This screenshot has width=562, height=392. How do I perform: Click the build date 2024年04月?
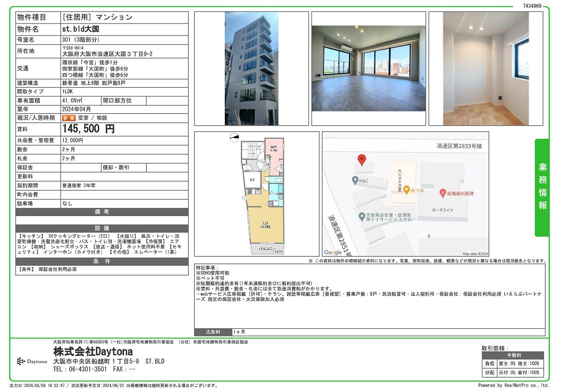(77, 109)
